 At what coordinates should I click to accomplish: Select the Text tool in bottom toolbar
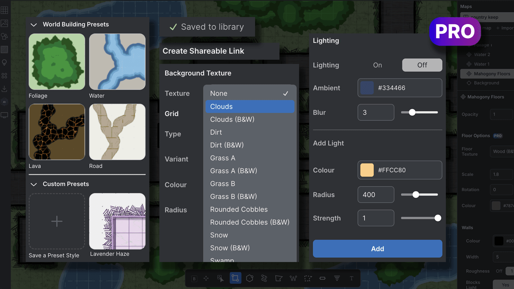[x=351, y=278]
